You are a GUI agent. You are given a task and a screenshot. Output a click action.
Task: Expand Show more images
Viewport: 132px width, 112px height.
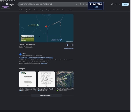[46, 95]
